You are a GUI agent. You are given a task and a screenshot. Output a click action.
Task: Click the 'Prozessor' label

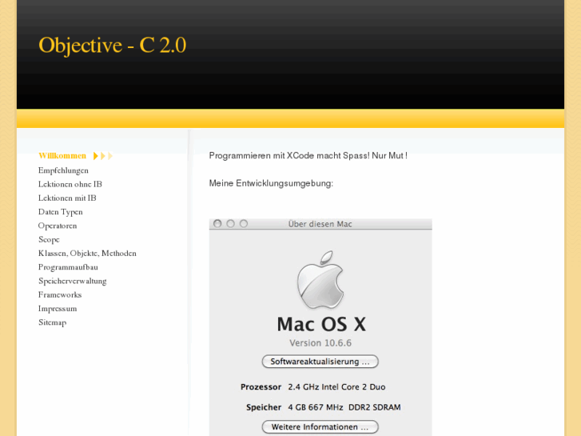tap(261, 387)
